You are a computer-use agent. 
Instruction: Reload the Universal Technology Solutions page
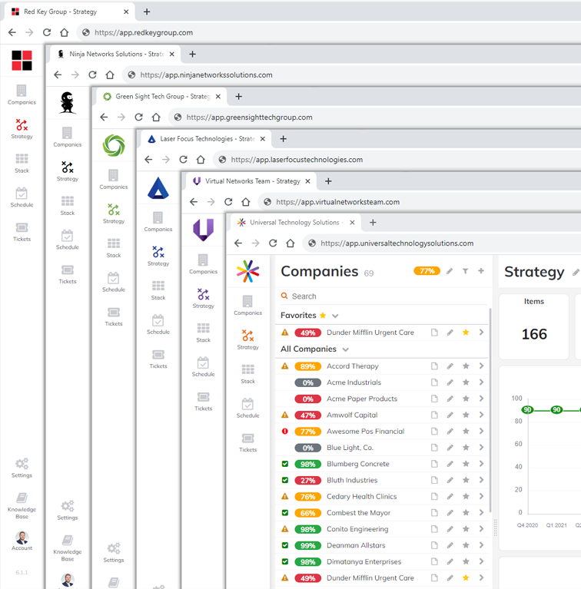coord(273,243)
